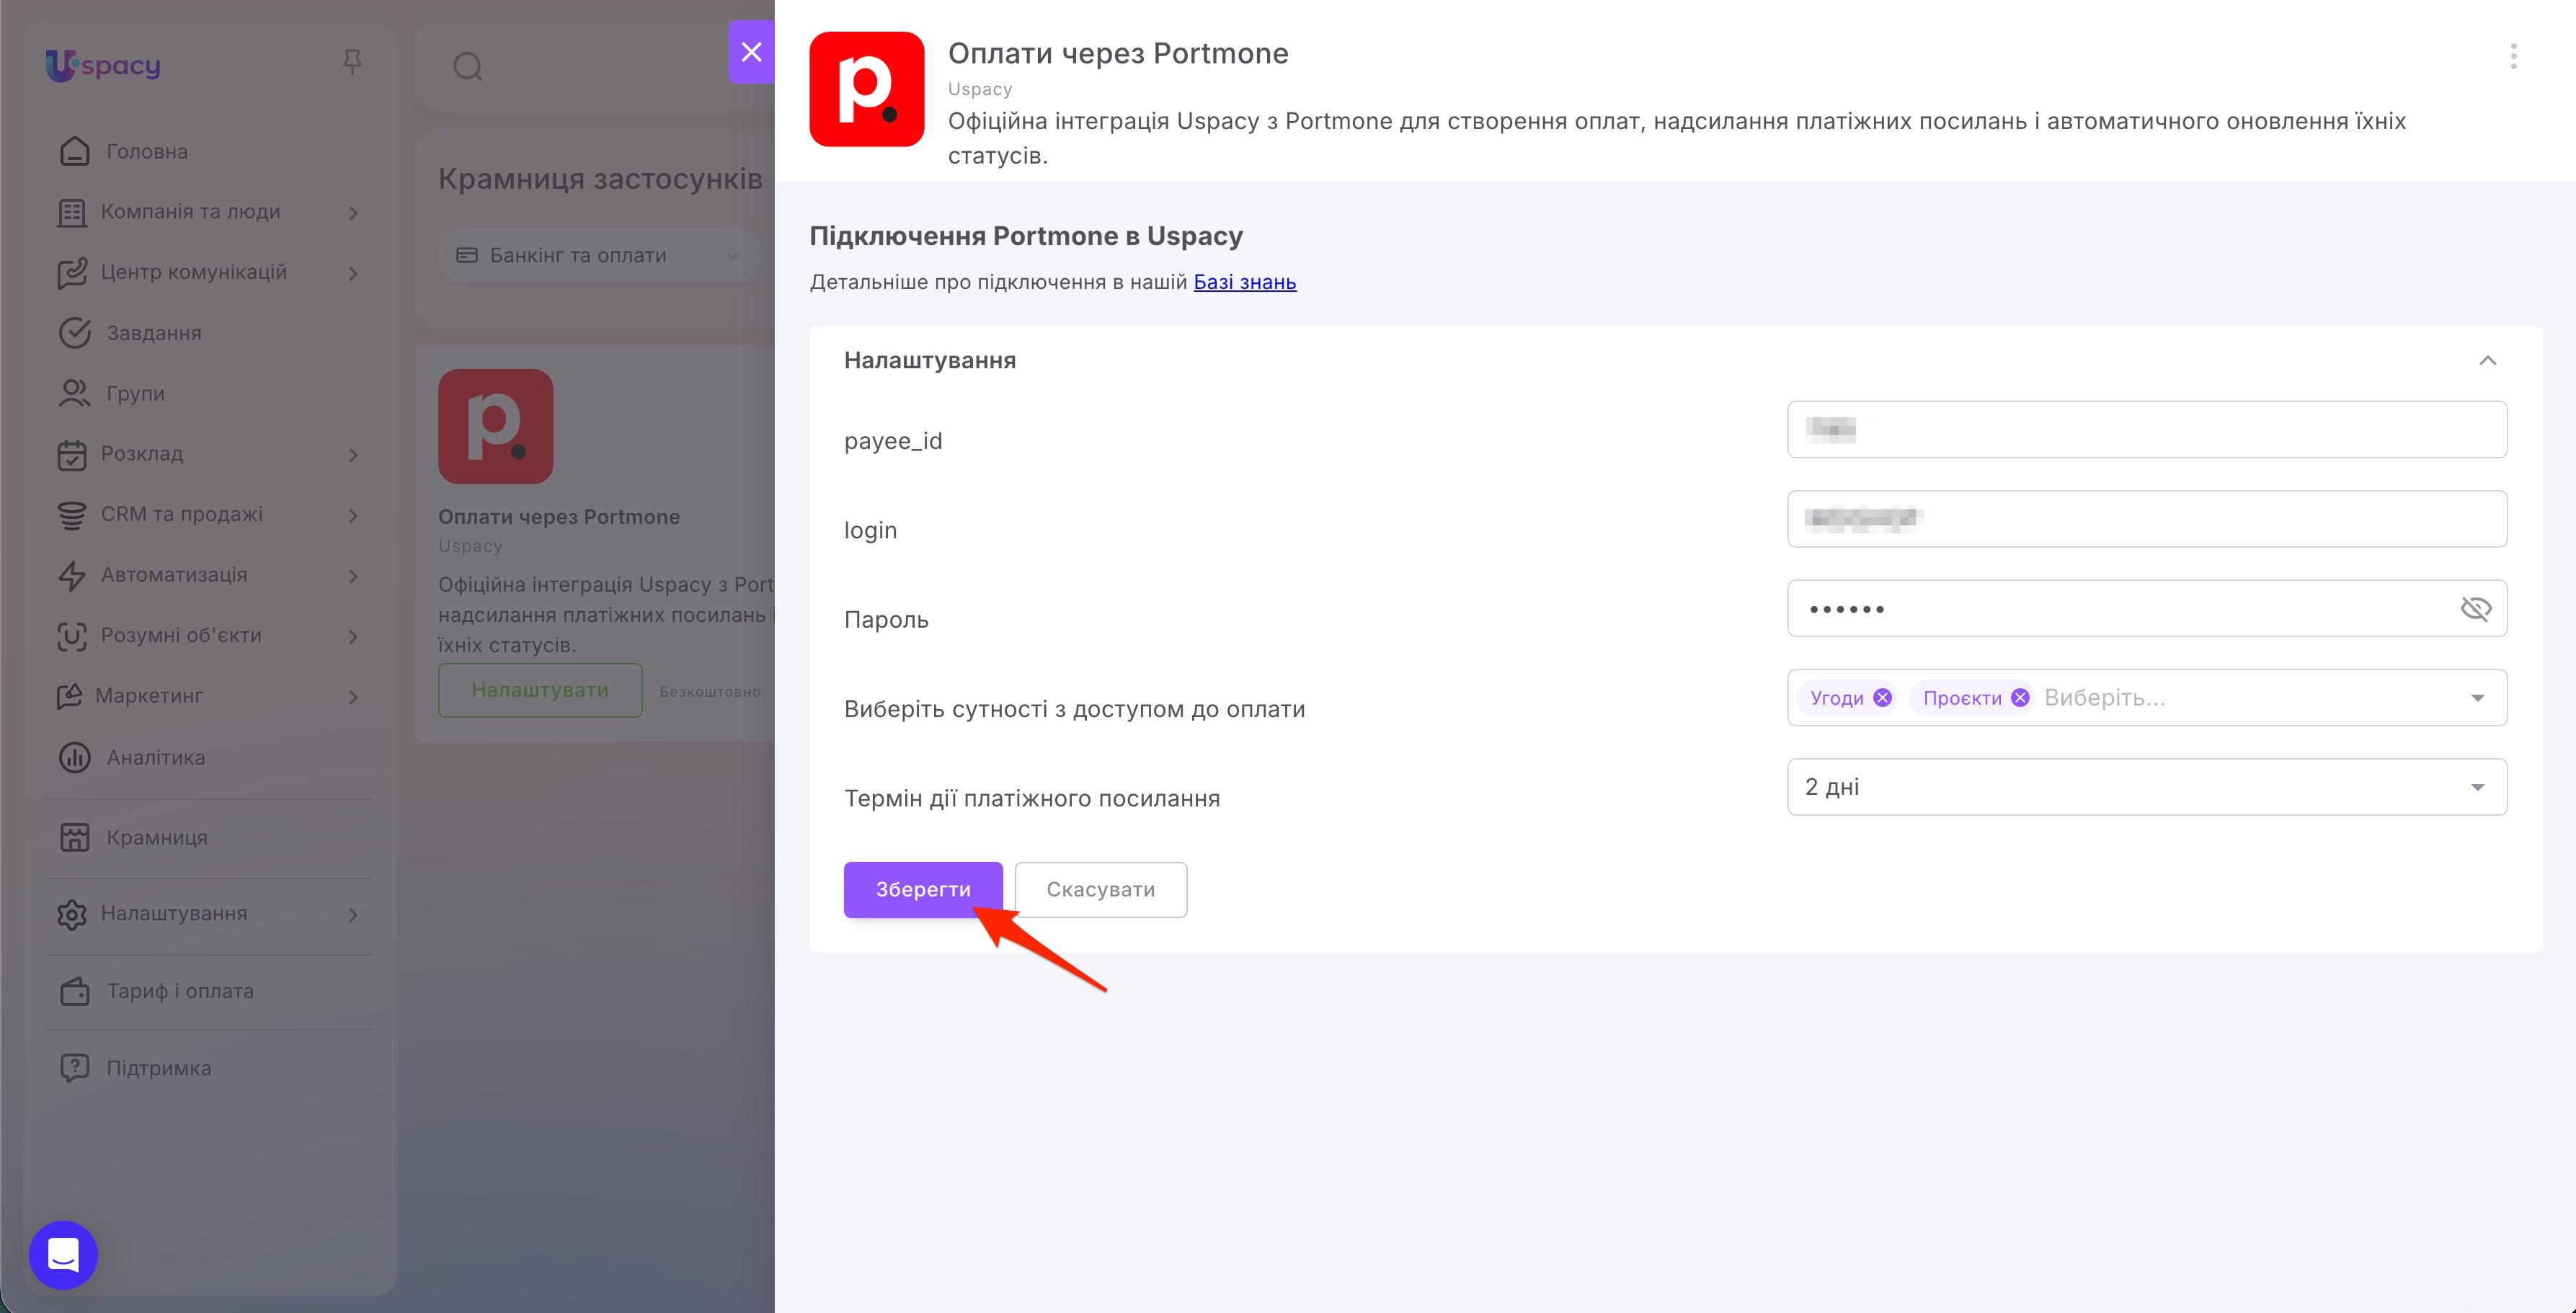Click Скасувати to cancel changes
Viewport: 2576px width, 1313px height.
tap(1101, 890)
